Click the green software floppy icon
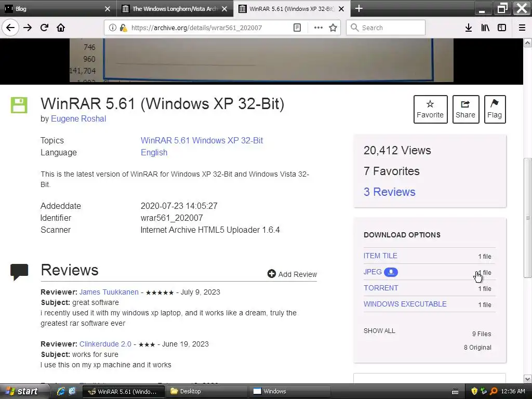Viewport: 532px width, 399px height. click(x=19, y=105)
